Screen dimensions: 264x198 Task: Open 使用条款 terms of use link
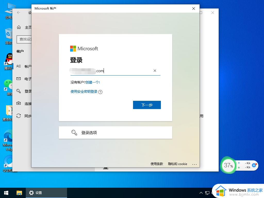click(x=157, y=164)
